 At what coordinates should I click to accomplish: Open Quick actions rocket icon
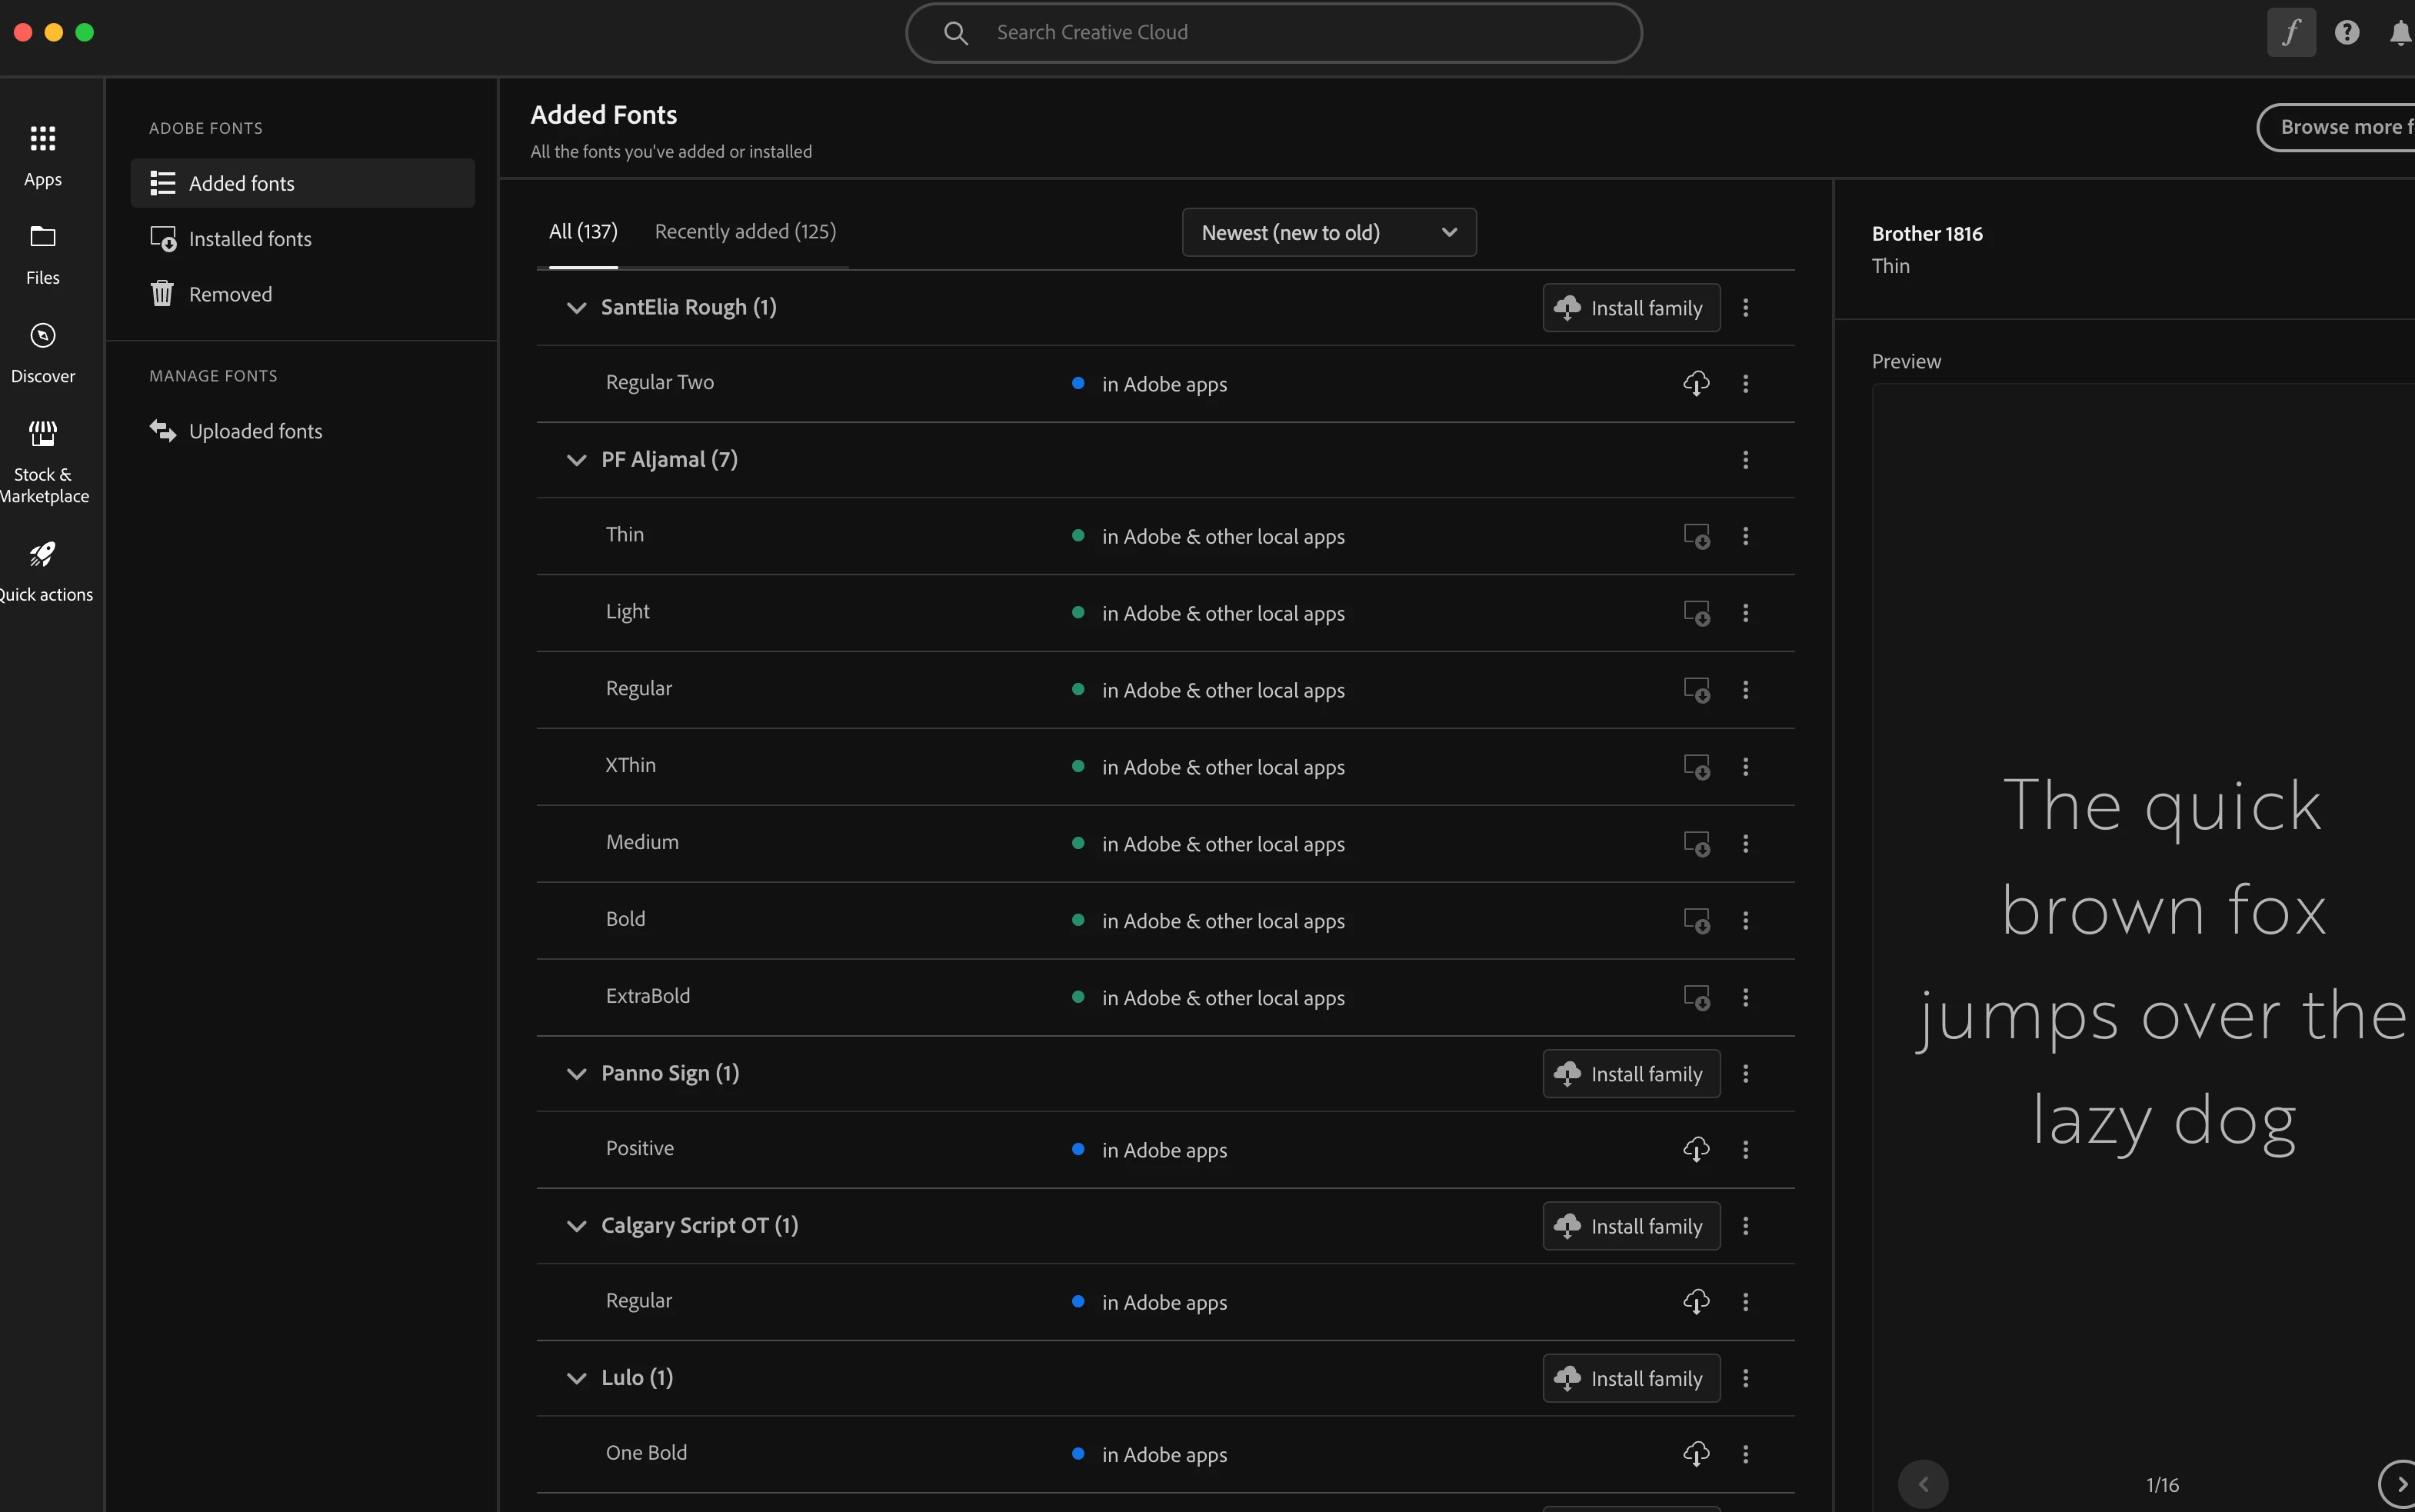[42, 554]
